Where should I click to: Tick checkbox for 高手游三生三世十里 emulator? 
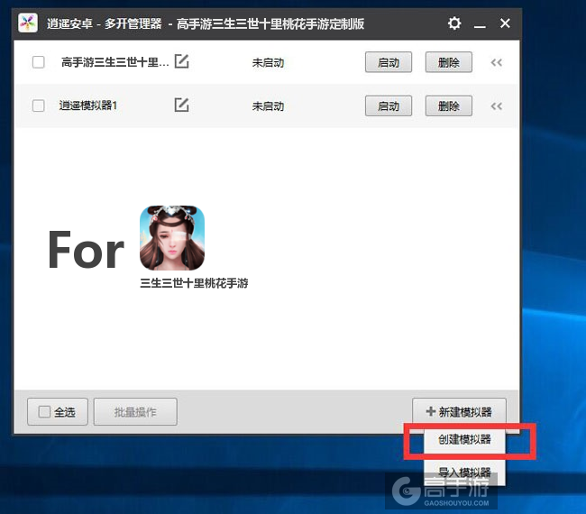point(38,62)
